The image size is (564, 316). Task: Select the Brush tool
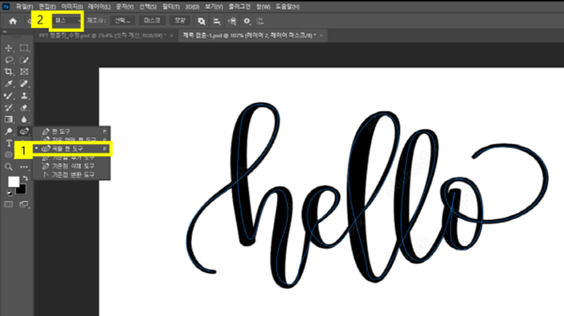(x=8, y=96)
